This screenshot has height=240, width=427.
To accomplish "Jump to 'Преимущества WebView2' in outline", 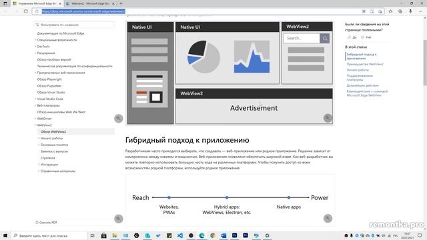I will pyautogui.click(x=365, y=64).
